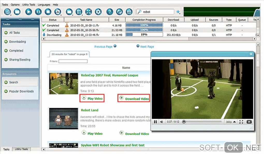Open dropdown under search go arrow

point(180,13)
